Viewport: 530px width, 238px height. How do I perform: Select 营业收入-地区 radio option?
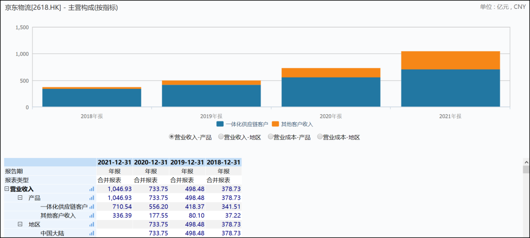tap(221, 137)
